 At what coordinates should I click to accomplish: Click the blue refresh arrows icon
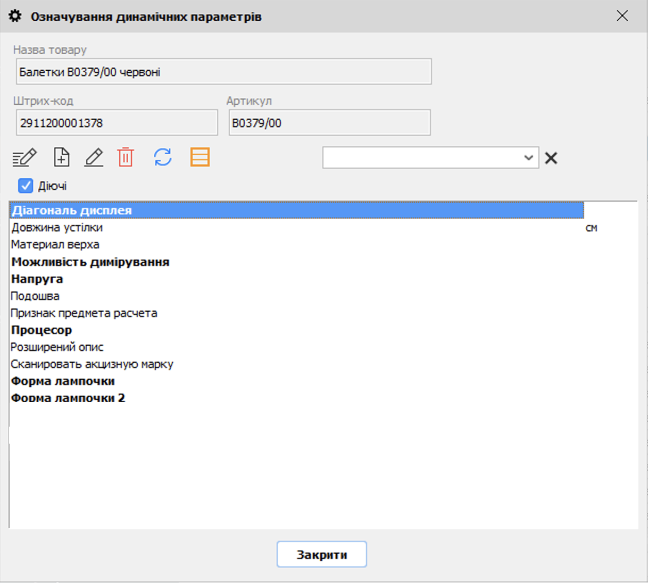[x=163, y=157]
